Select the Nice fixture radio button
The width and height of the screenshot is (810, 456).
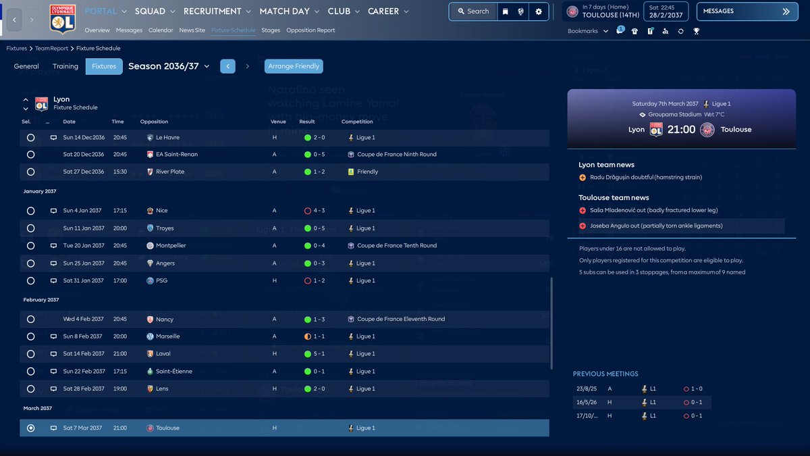click(x=30, y=211)
